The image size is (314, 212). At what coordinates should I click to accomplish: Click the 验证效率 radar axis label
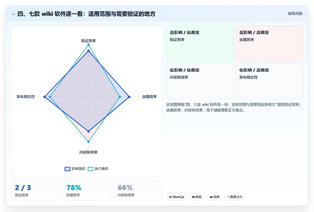point(88,41)
